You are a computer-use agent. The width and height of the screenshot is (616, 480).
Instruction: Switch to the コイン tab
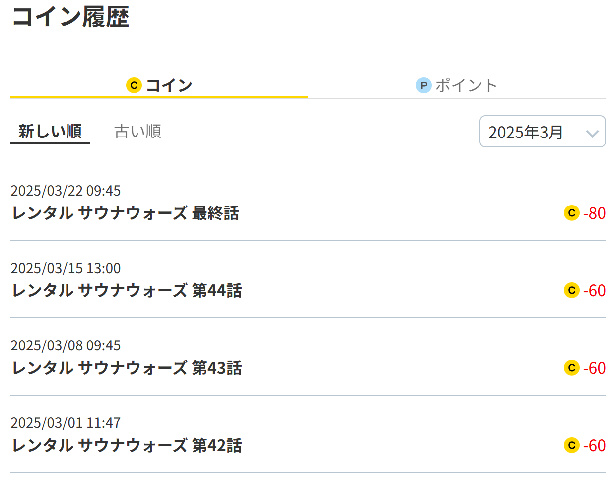tap(159, 85)
